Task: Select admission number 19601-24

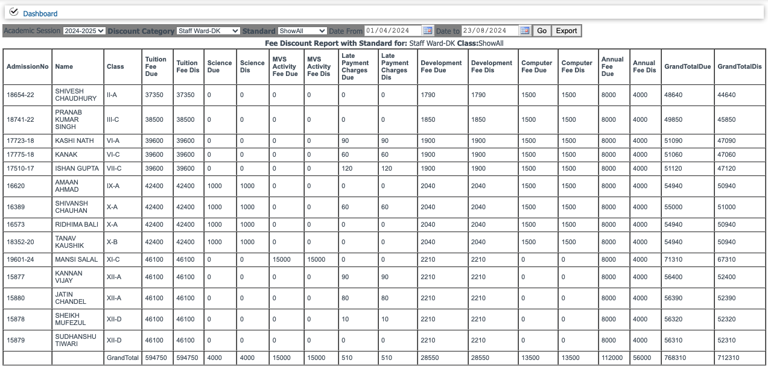Action: point(21,259)
